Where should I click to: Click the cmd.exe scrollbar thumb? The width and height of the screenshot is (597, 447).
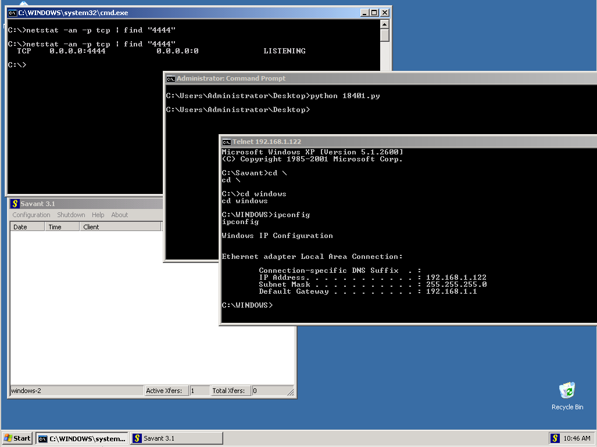(385, 35)
